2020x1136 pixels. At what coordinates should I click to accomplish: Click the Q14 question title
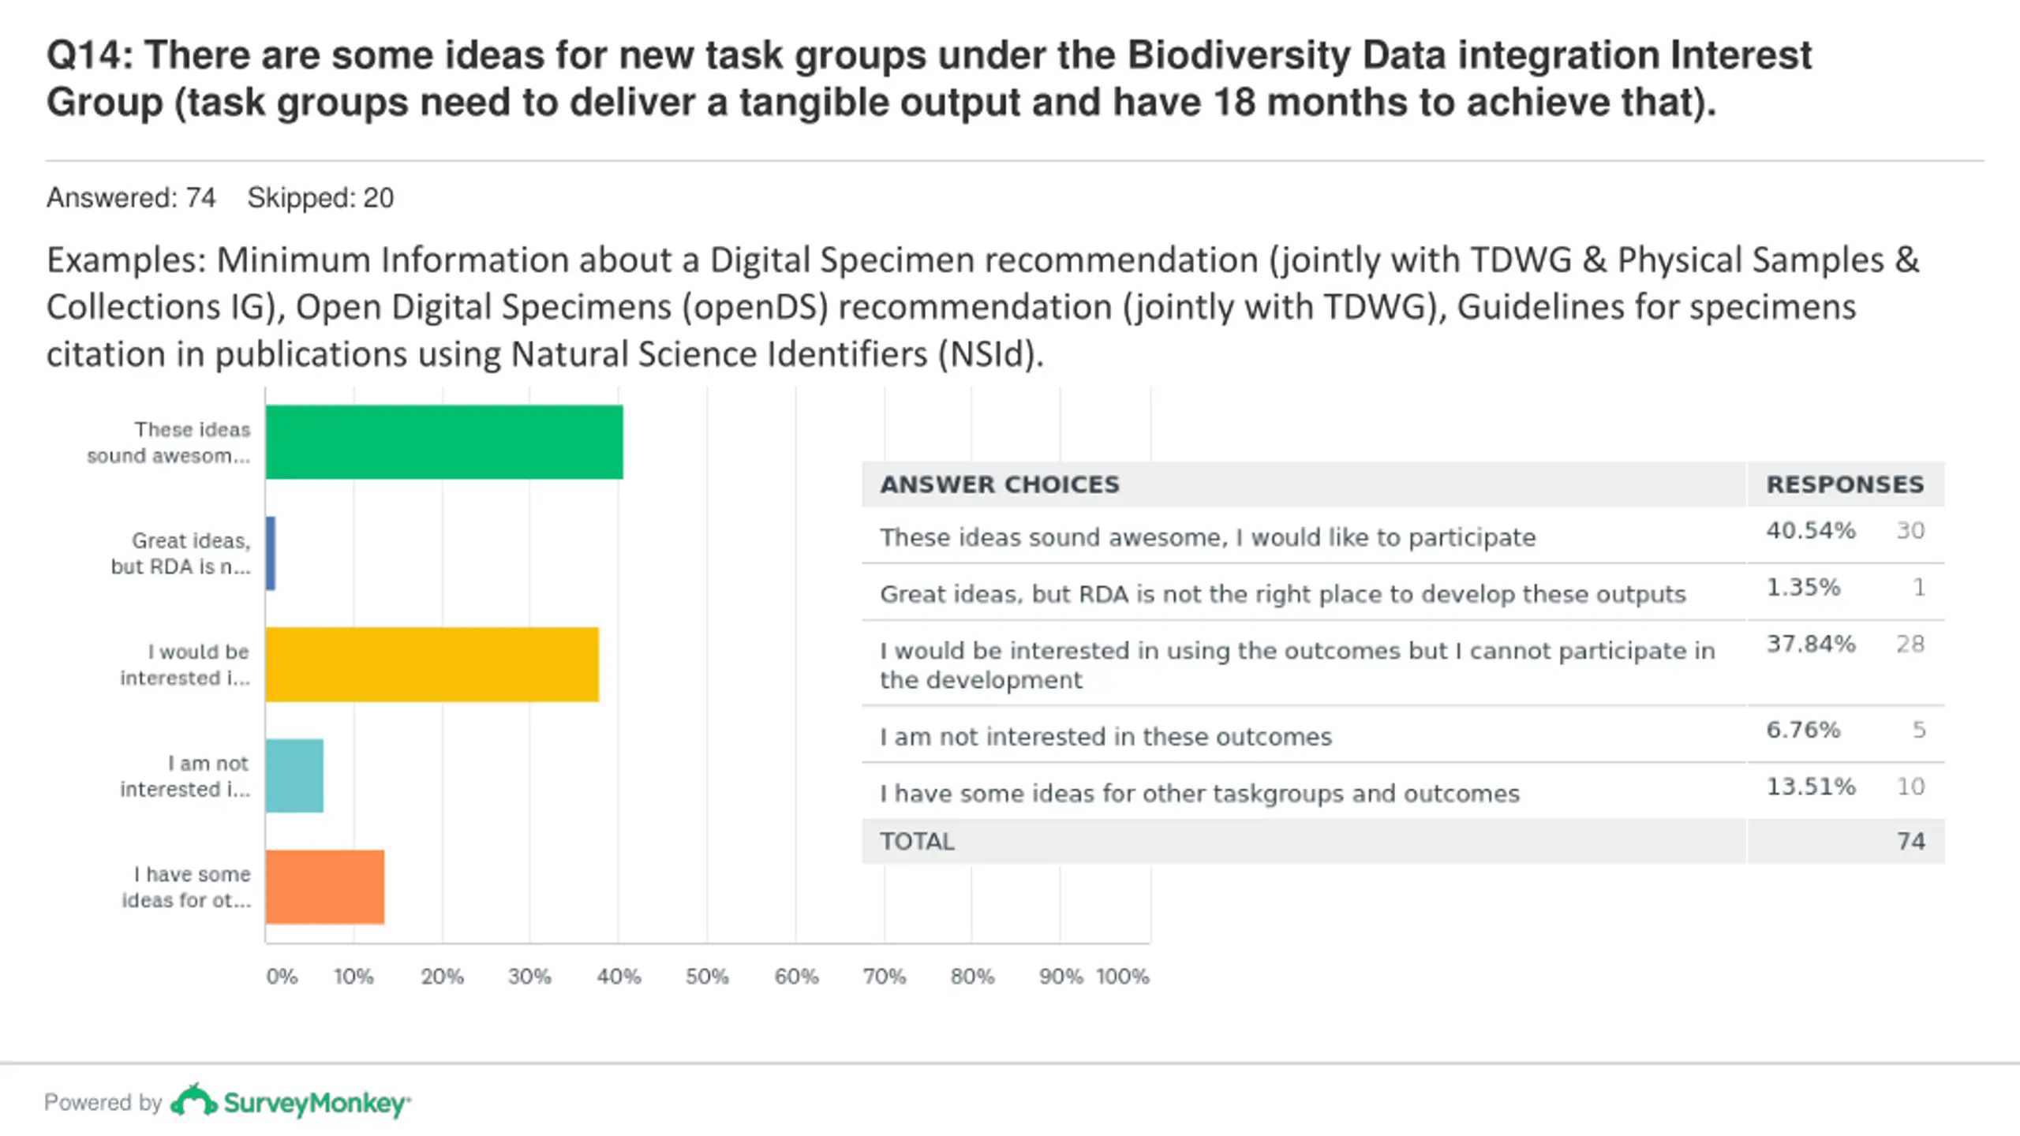[x=929, y=78]
